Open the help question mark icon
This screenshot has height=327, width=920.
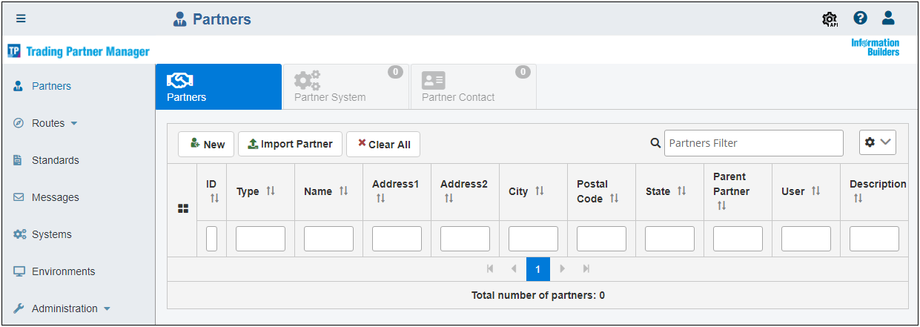pyautogui.click(x=860, y=19)
